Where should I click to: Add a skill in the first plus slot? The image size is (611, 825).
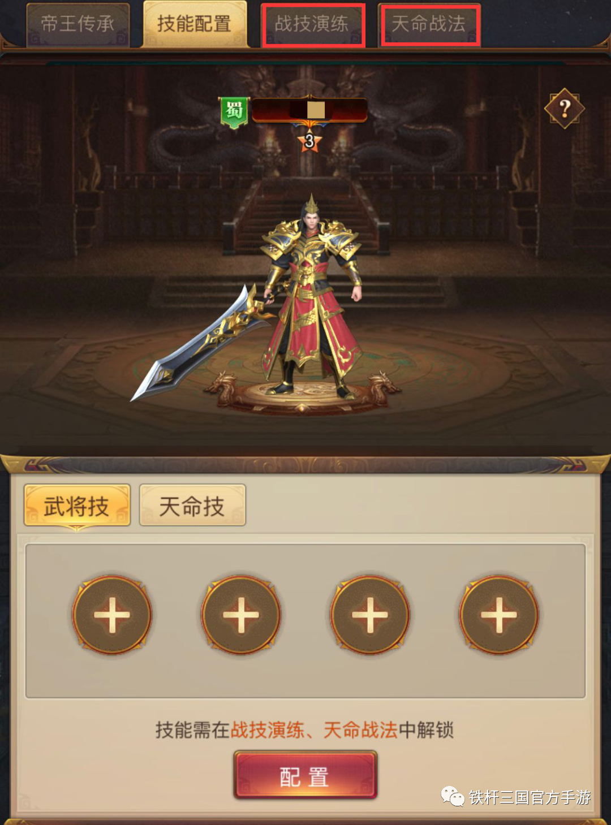tap(112, 615)
